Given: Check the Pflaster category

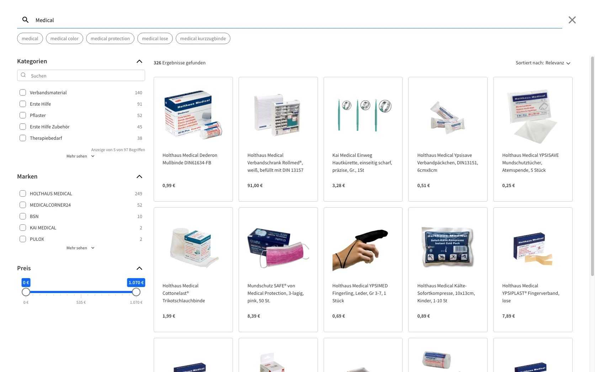Looking at the screenshot, I should point(23,115).
